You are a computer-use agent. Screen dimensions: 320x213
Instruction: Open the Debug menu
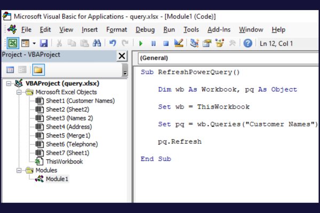pyautogui.click(x=145, y=29)
